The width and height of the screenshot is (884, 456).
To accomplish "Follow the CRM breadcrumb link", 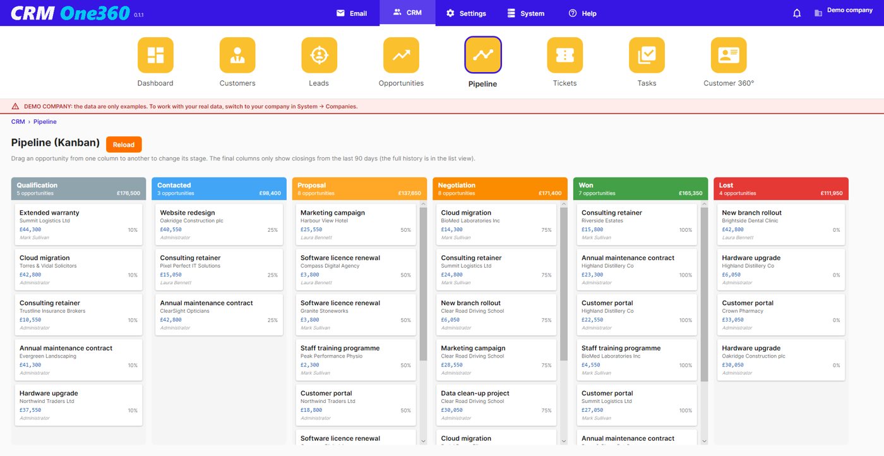I will 18,121.
